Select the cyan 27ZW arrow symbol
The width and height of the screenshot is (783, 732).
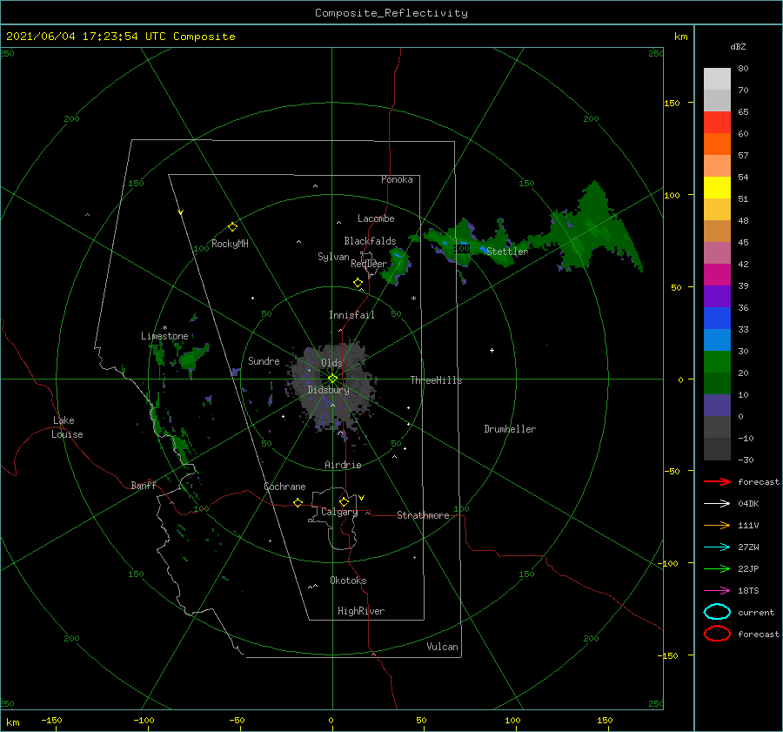(717, 547)
